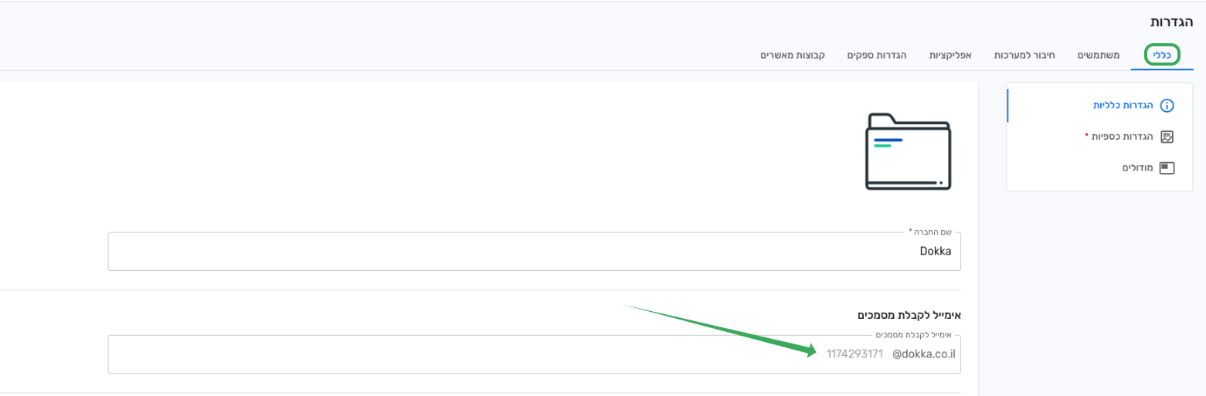Screen dimensions: 1206x396
Task: Click the company folder logo image
Action: 909,152
